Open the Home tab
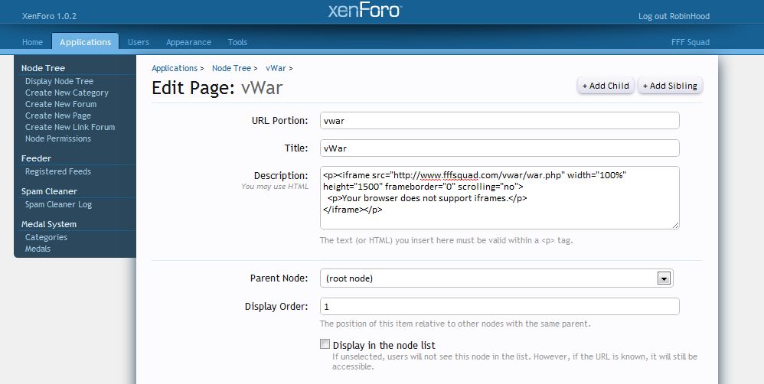The image size is (764, 384). [x=32, y=42]
